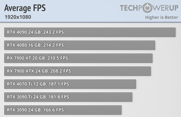This screenshot has height=117, width=181.
Task: Click the RX 7900 XT 20 GB bar
Action: [78, 58]
